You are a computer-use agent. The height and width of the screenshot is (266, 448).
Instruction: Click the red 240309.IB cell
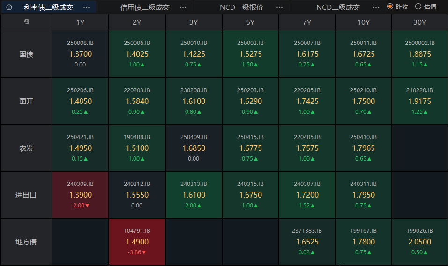(80, 195)
